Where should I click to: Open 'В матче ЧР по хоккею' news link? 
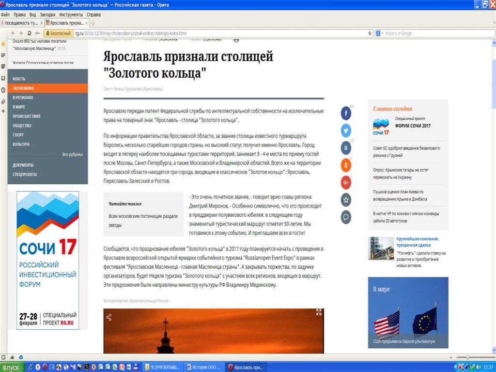406,217
